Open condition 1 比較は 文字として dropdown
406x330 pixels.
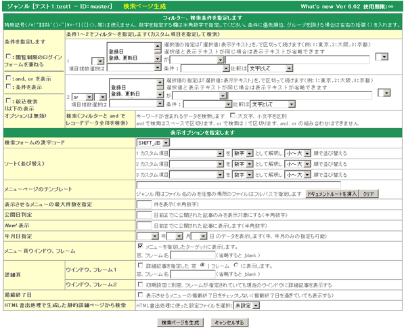point(270,68)
